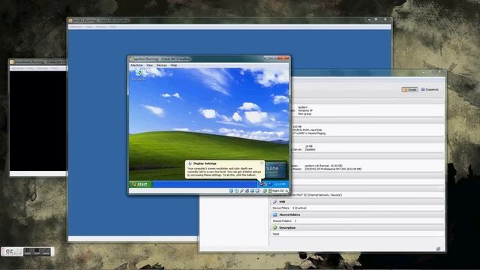Screen dimensions: 480x270
Task: Click the red shield tray icon
Action: [x=261, y=184]
